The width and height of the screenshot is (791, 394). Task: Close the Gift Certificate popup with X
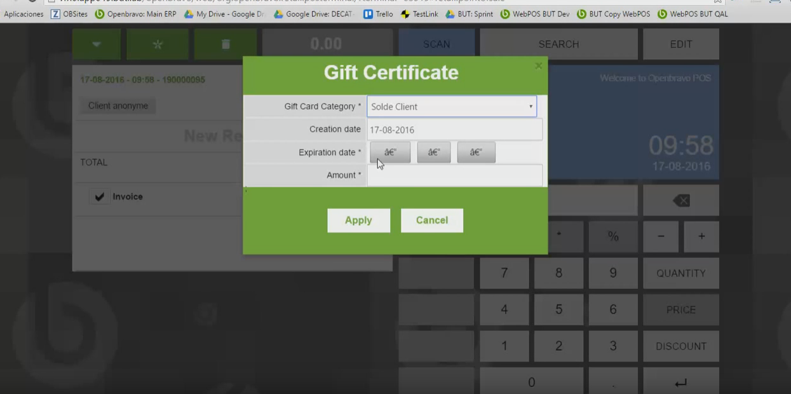coord(539,65)
